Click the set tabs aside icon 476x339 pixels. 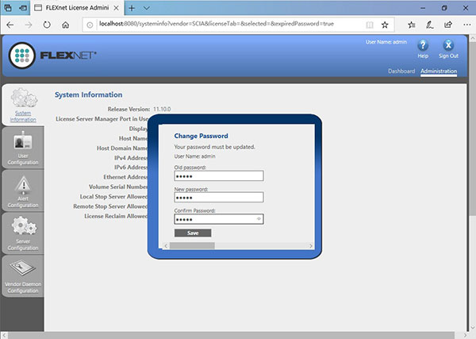23,8
